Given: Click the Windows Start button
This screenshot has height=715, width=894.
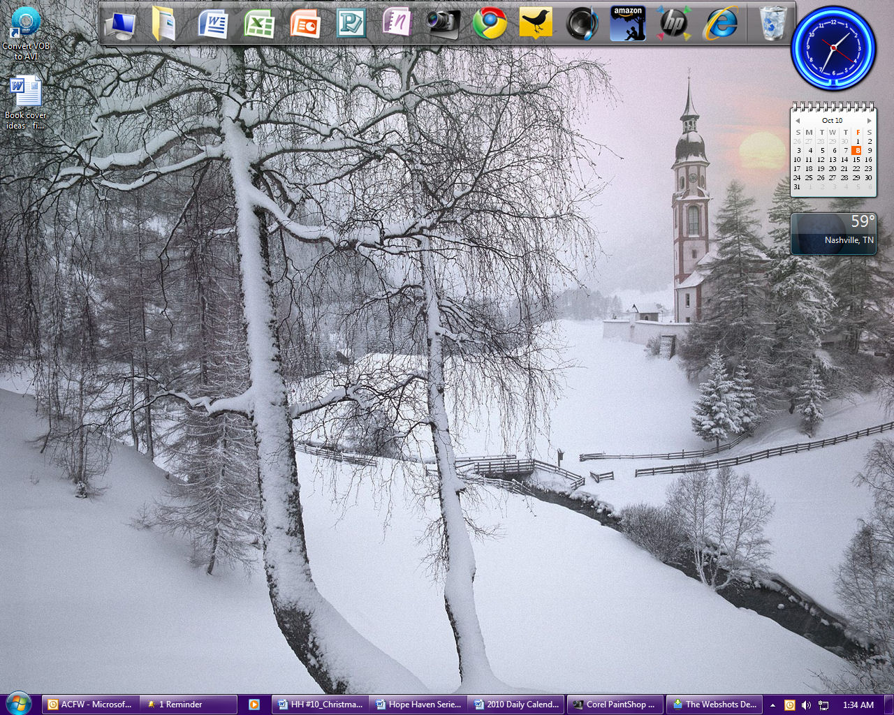Looking at the screenshot, I should tap(18, 704).
